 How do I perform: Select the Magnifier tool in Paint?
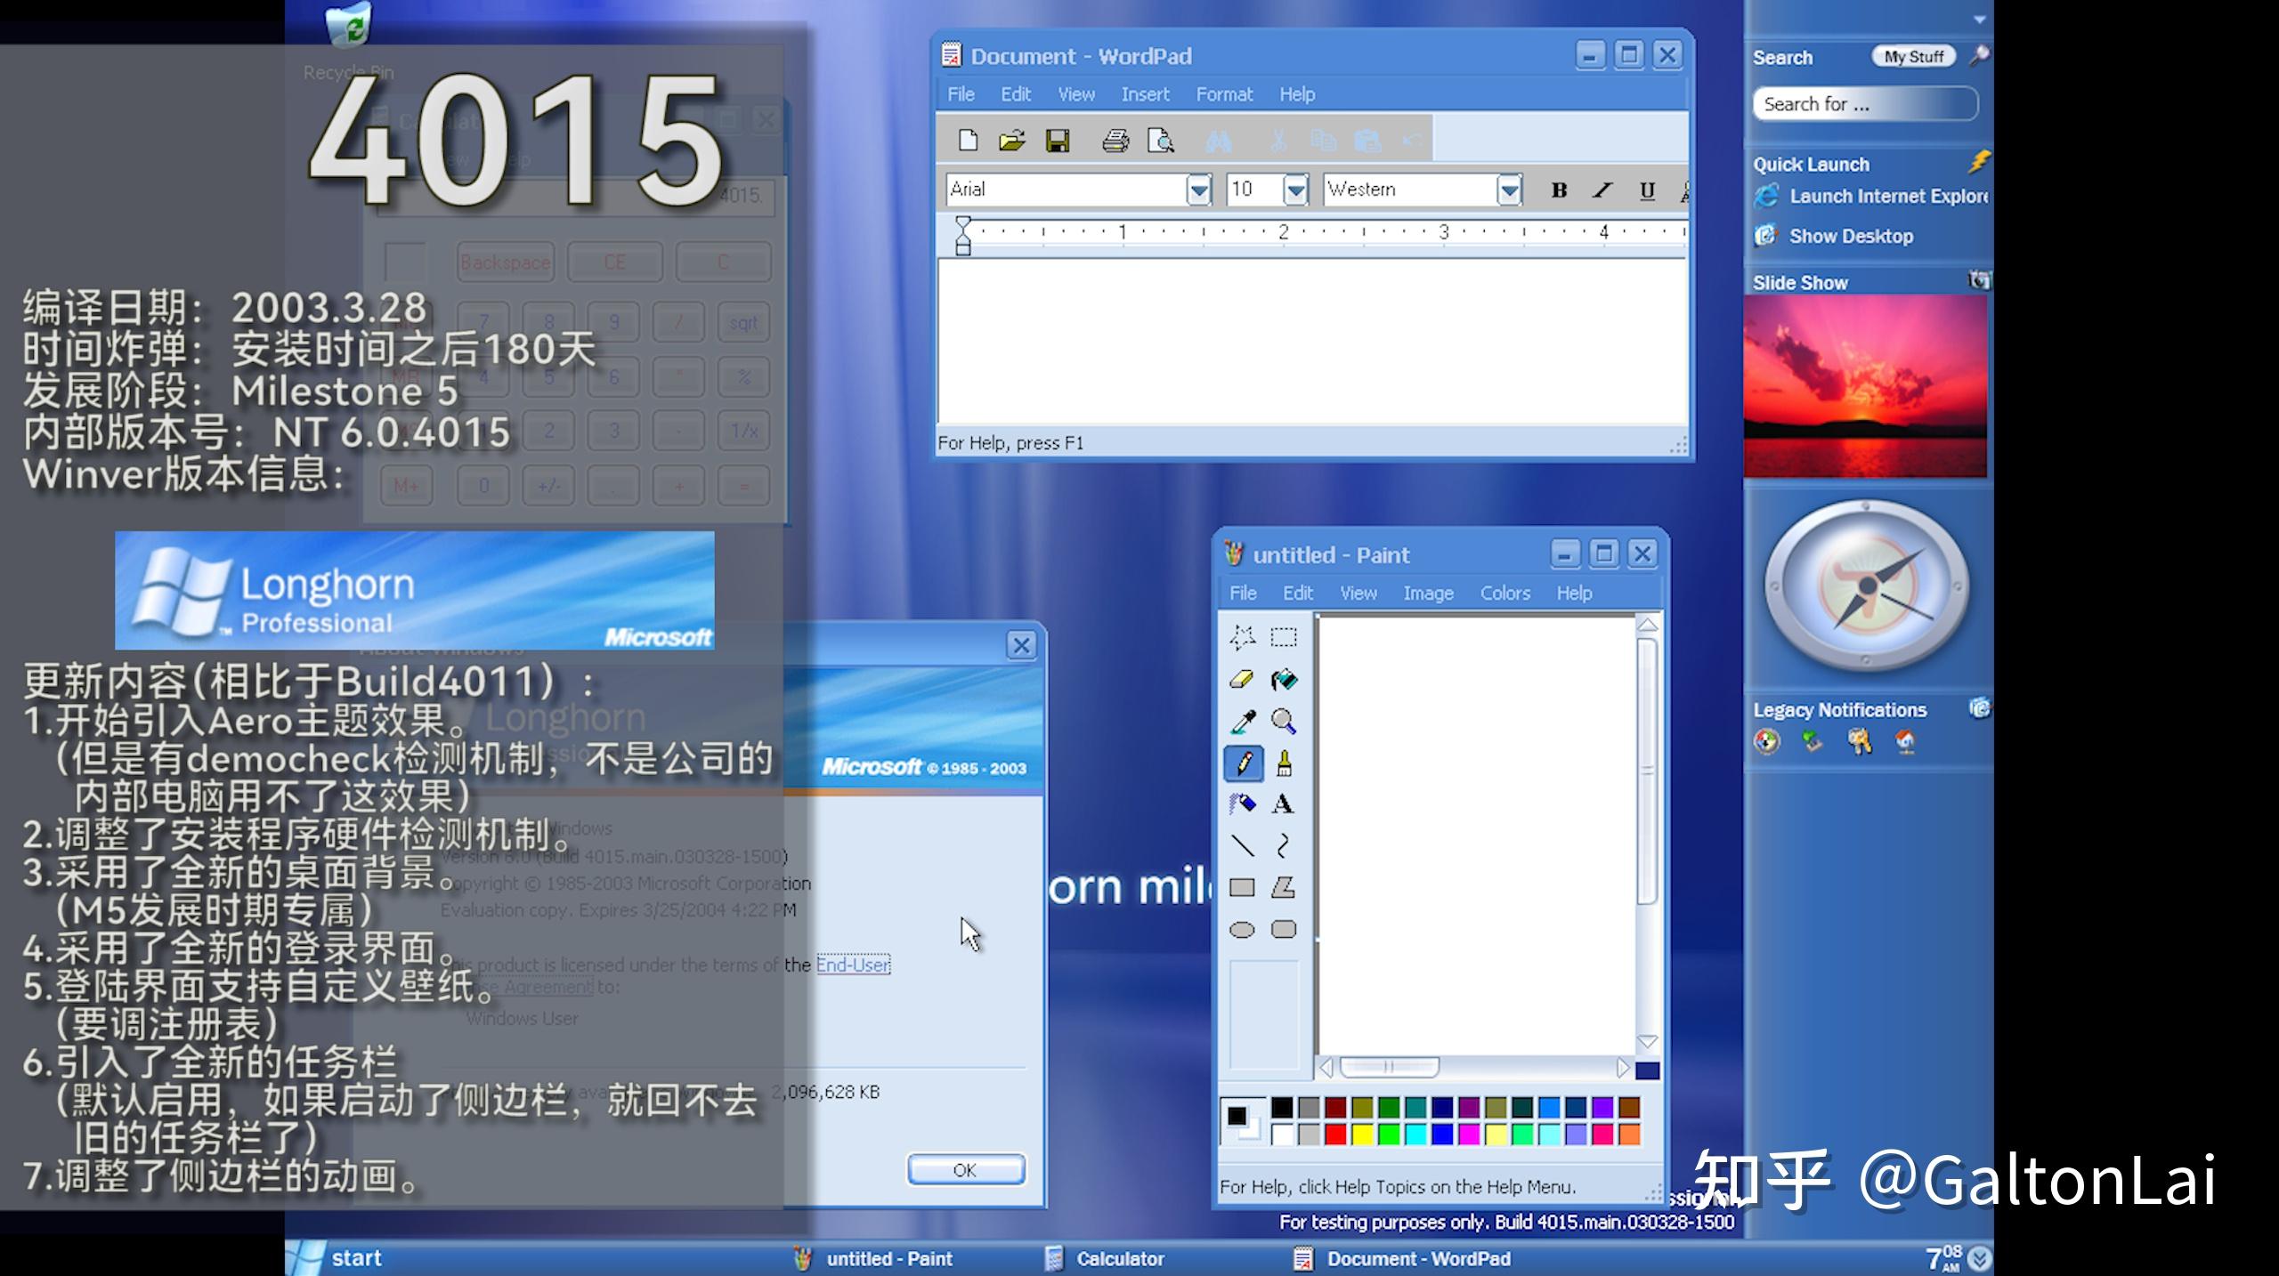tap(1283, 722)
